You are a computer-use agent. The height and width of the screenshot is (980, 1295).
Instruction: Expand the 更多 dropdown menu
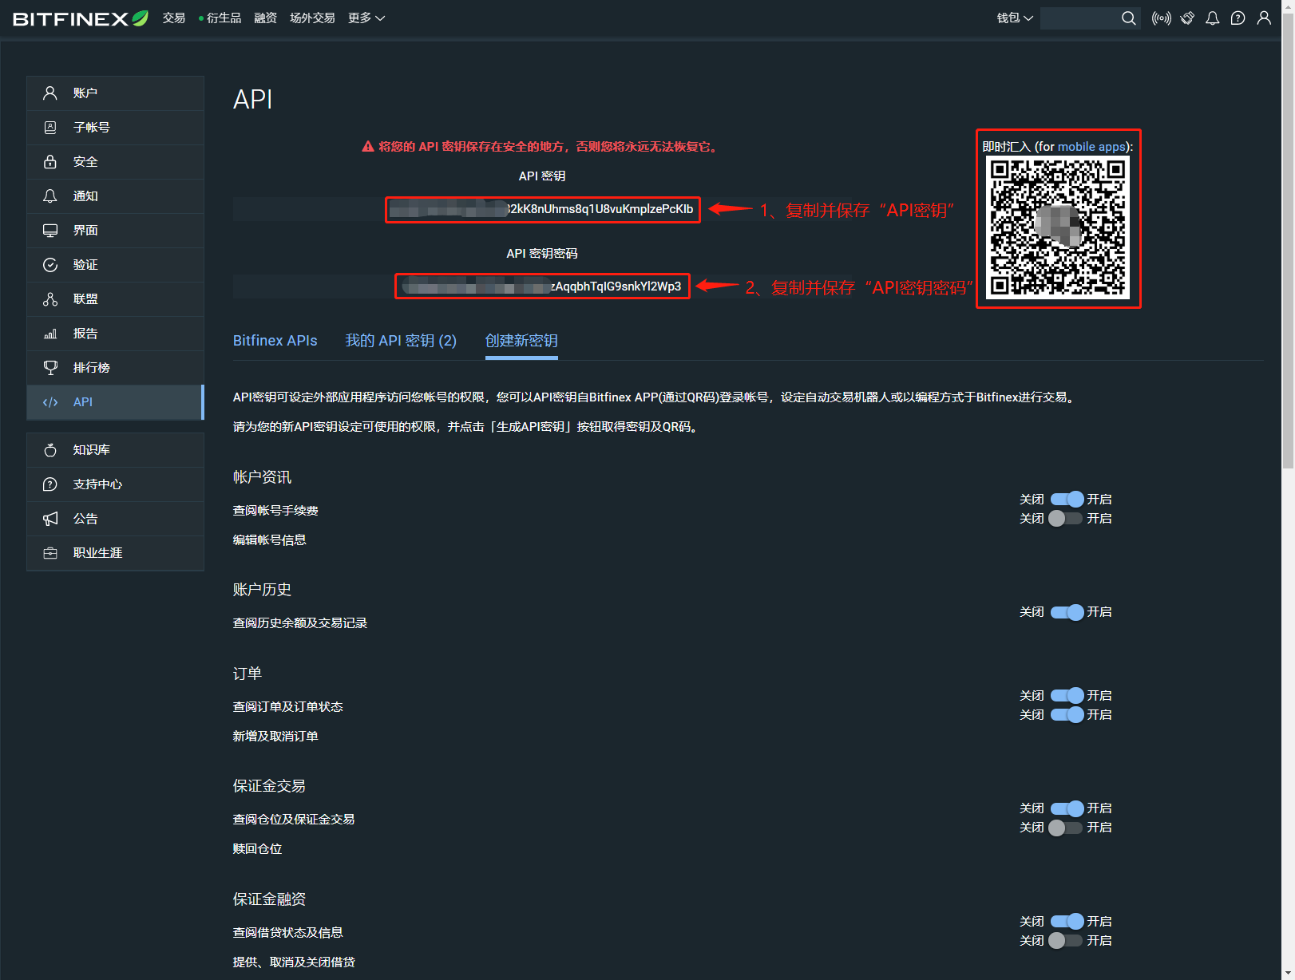pyautogui.click(x=366, y=18)
